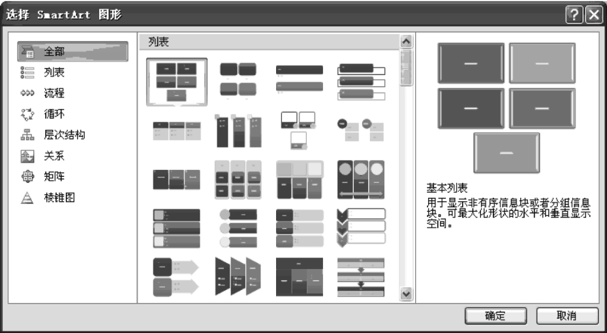Screen dimensions: 607x333
Task: Select the basic block list layout thumbnail
Action: point(176,82)
